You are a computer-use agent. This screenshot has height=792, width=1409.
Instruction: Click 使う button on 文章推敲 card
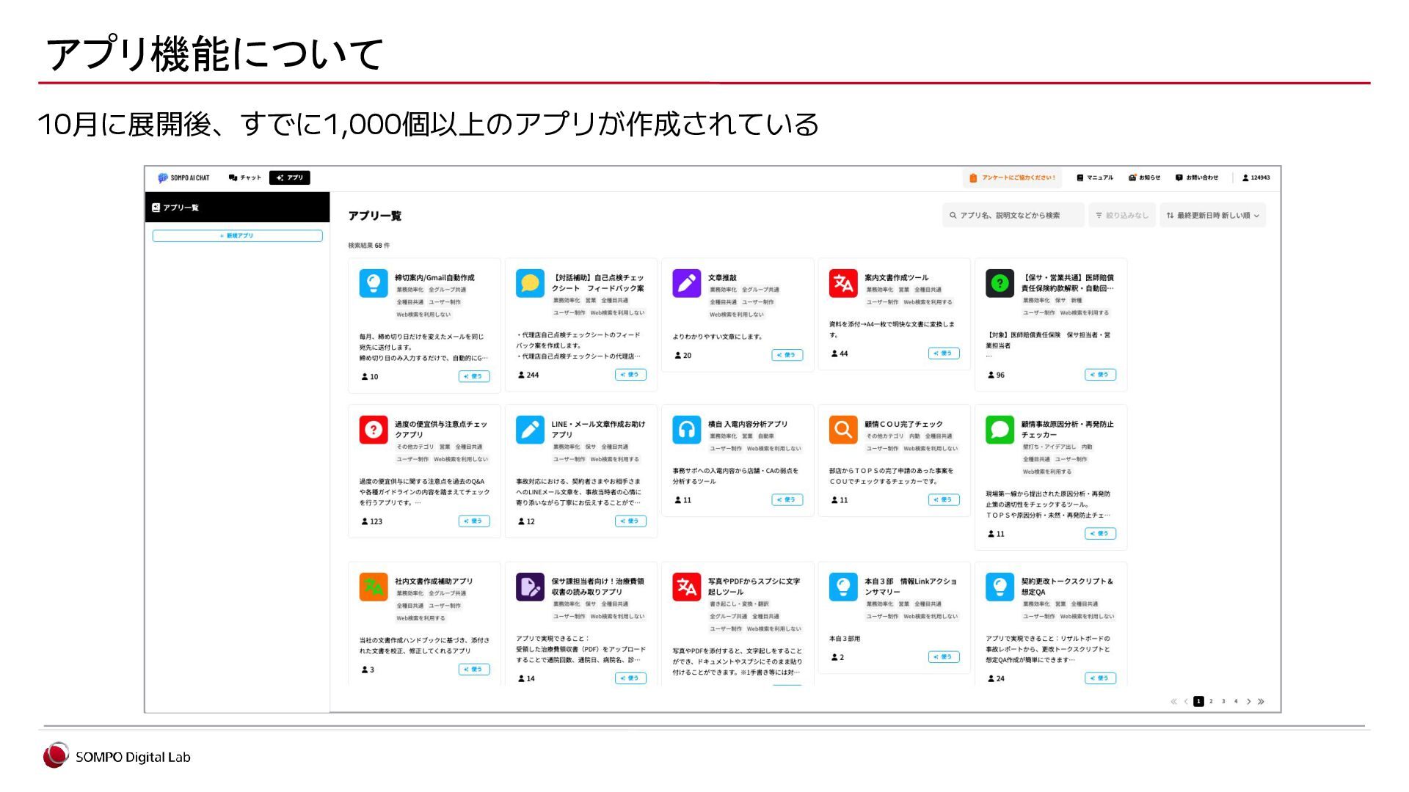pos(787,355)
